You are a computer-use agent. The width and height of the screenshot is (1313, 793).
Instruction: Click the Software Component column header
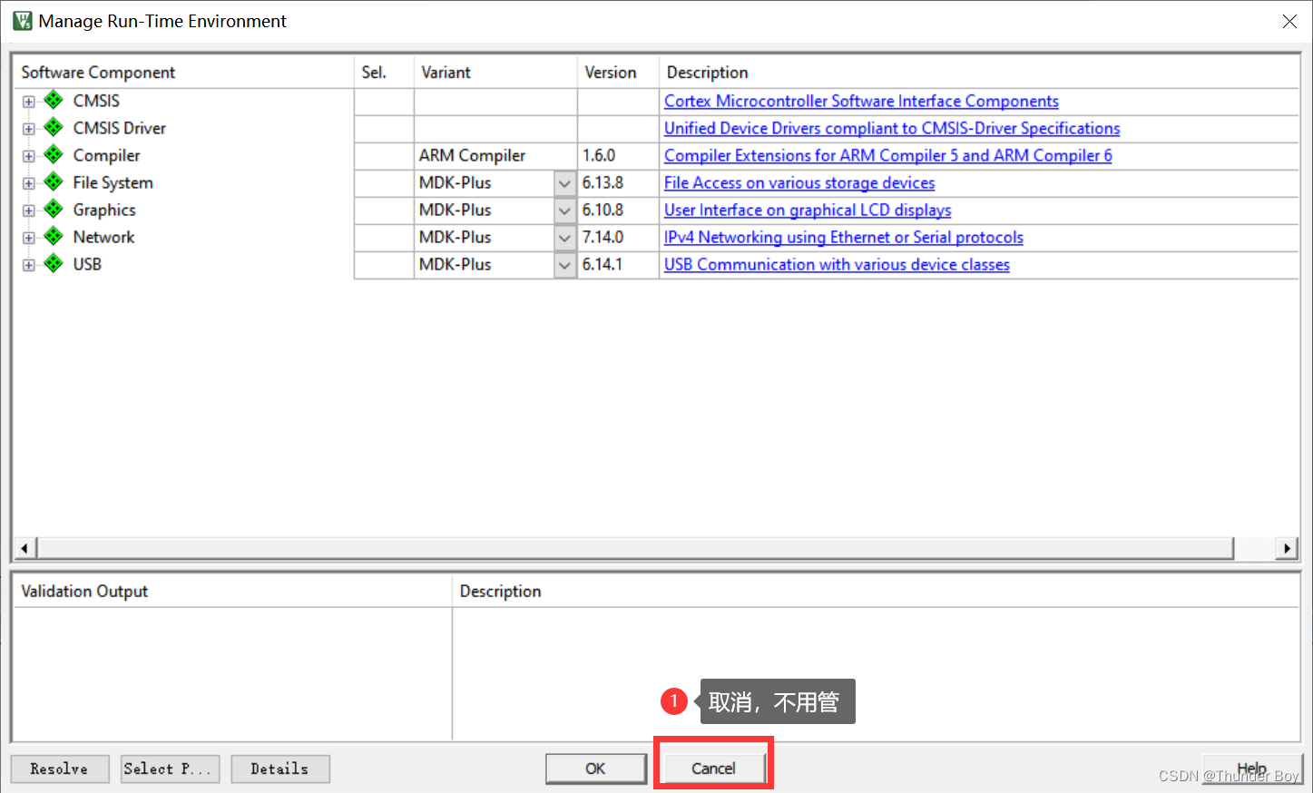(183, 72)
